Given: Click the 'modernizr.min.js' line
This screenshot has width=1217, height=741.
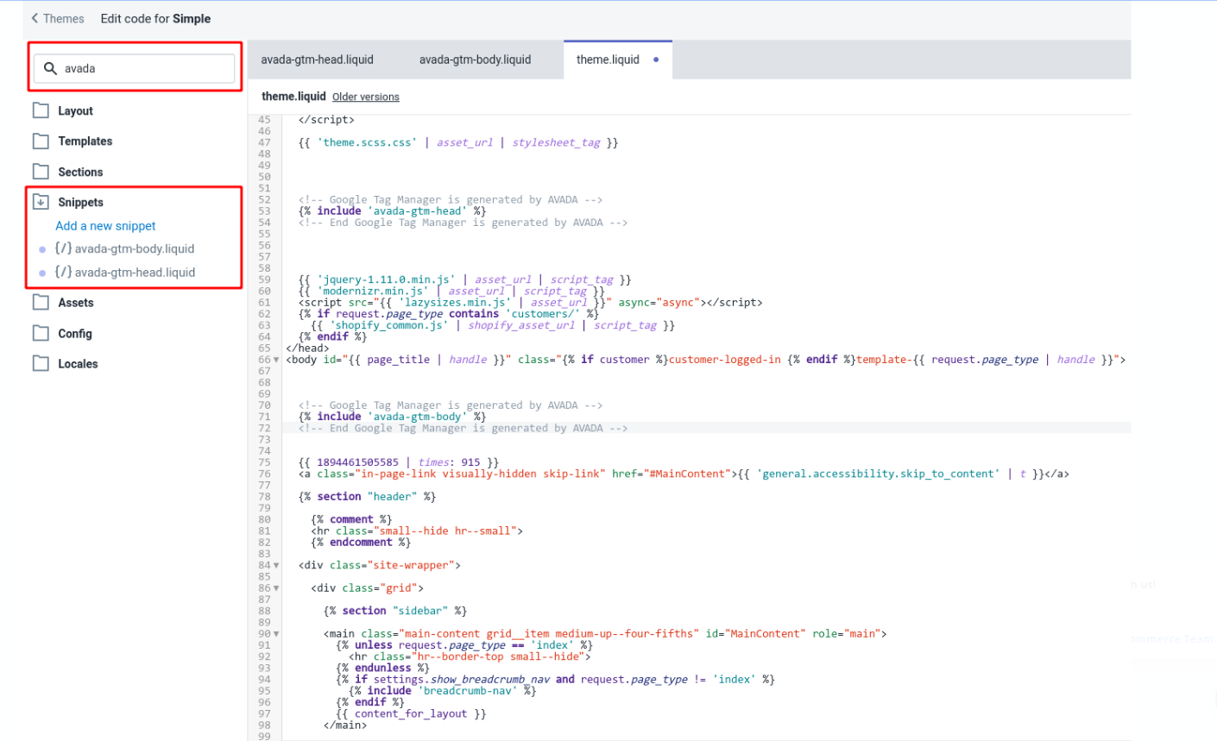Looking at the screenshot, I should point(452,291).
